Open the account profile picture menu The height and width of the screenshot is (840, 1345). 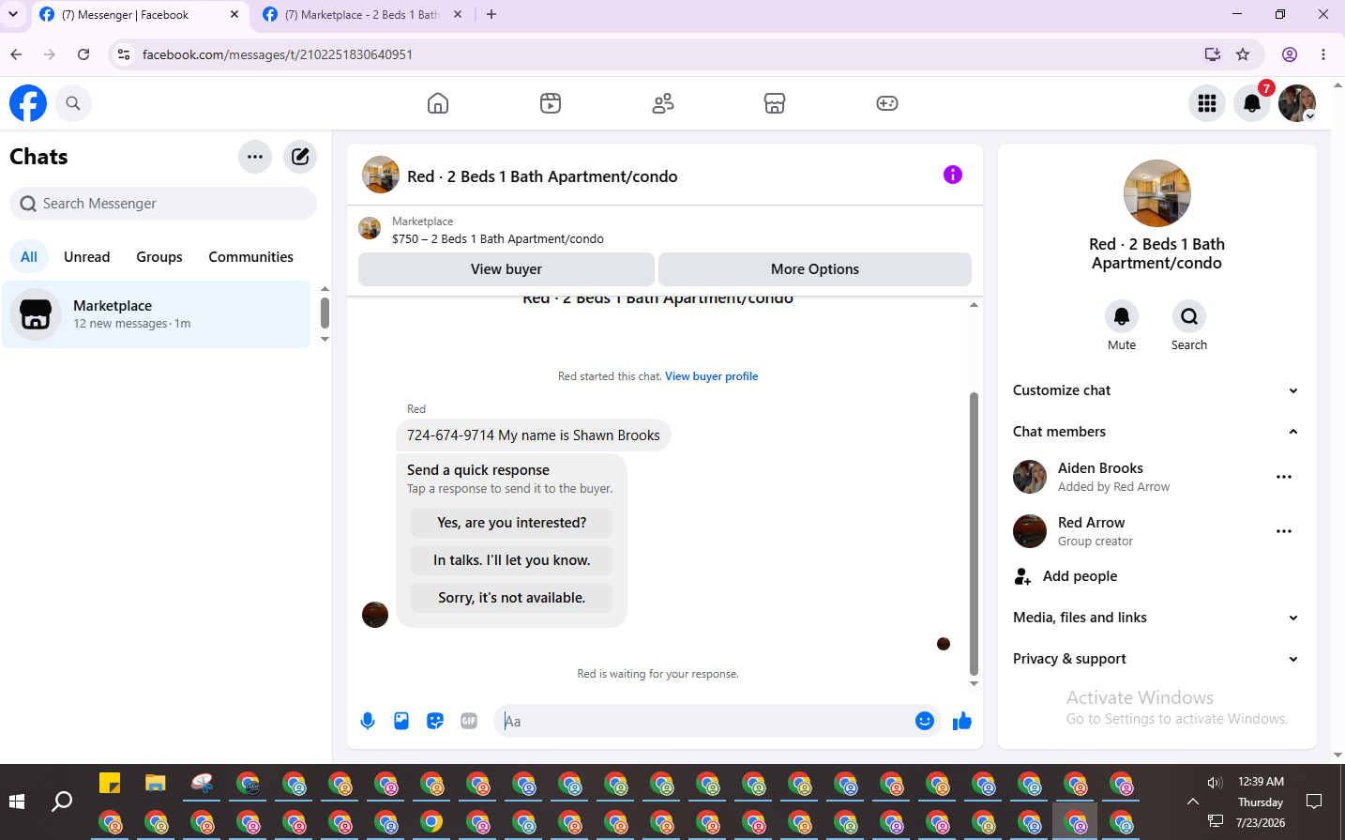pyautogui.click(x=1297, y=103)
